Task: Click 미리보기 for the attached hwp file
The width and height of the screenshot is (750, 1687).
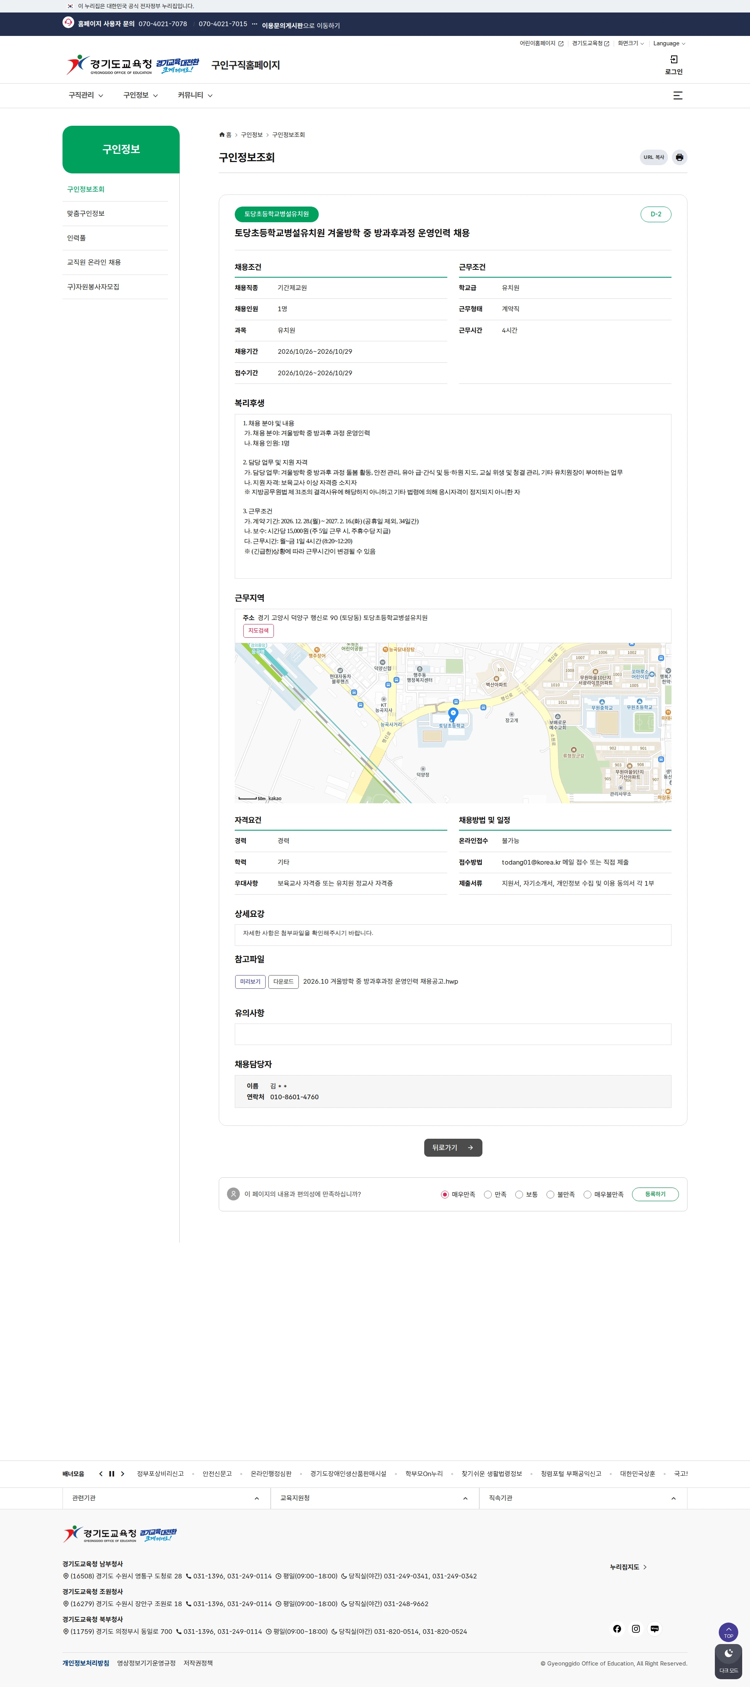Action: tap(250, 982)
